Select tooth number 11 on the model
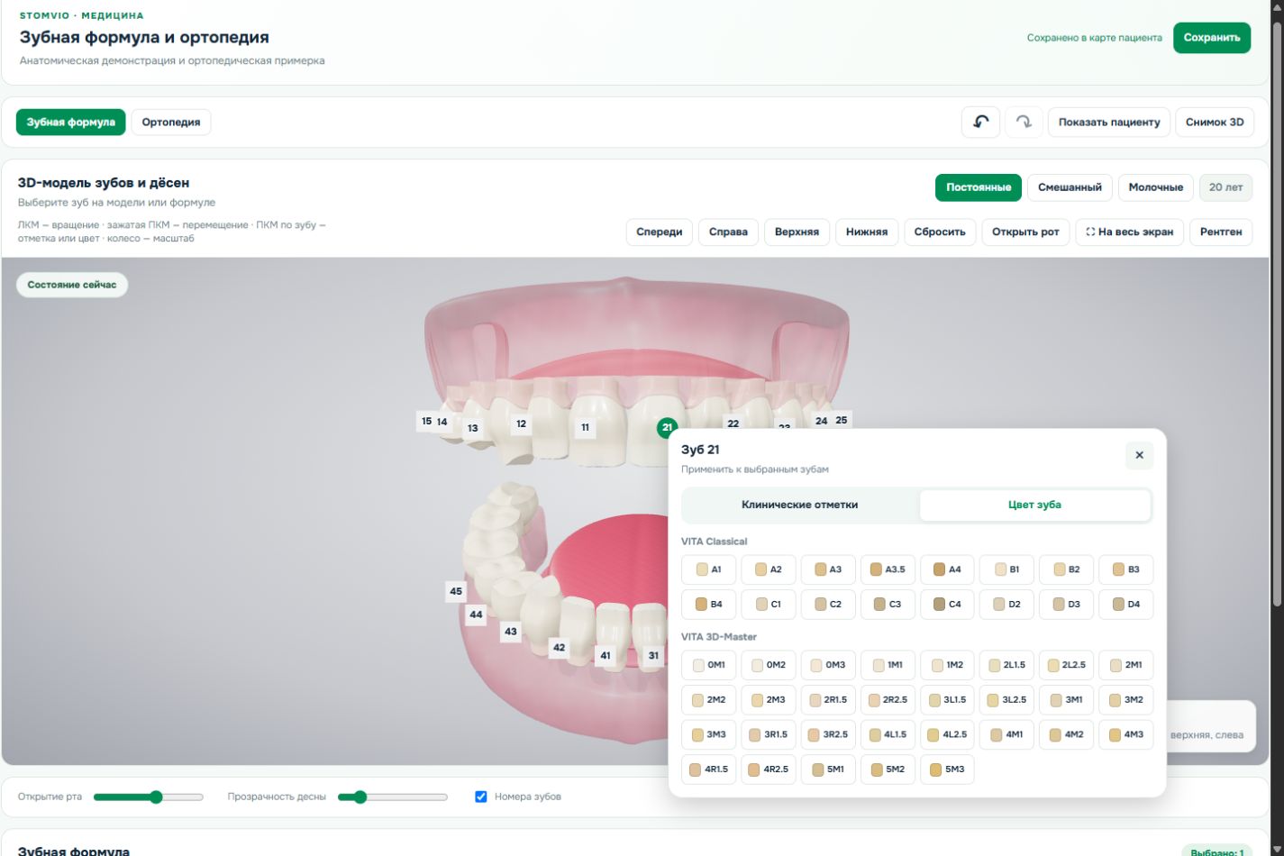 tap(585, 427)
